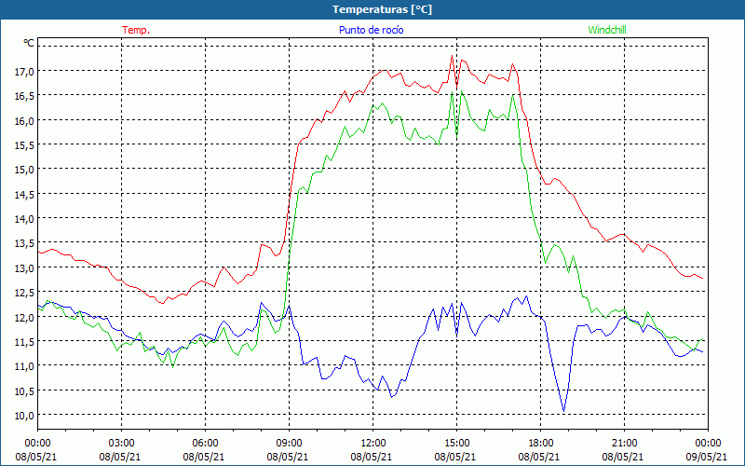The height and width of the screenshot is (466, 745).
Task: Click the 13,5 y-axis value
Action: point(24,243)
